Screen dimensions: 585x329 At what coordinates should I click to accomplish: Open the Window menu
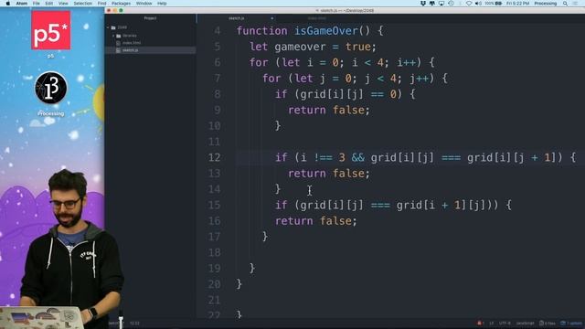144,4
